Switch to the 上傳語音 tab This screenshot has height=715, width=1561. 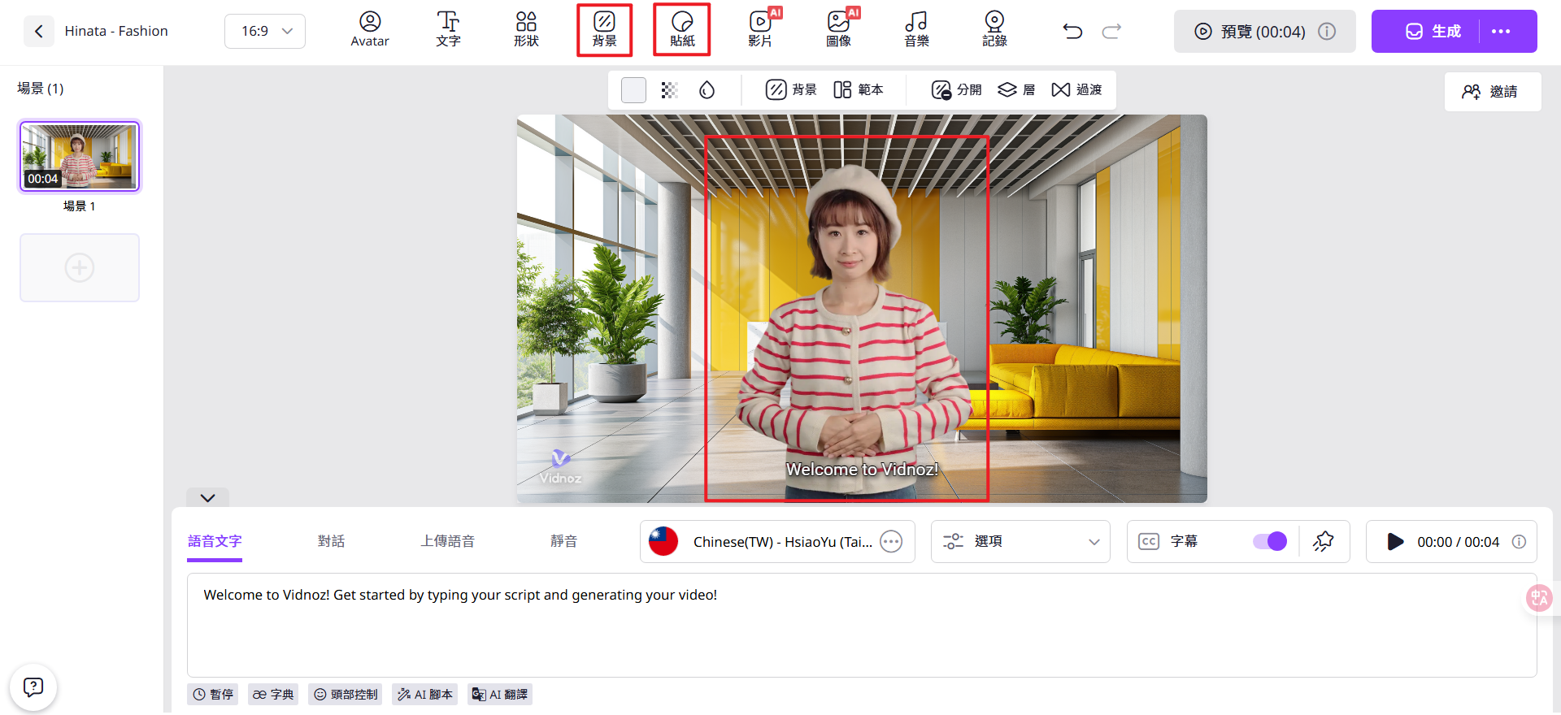pos(447,541)
